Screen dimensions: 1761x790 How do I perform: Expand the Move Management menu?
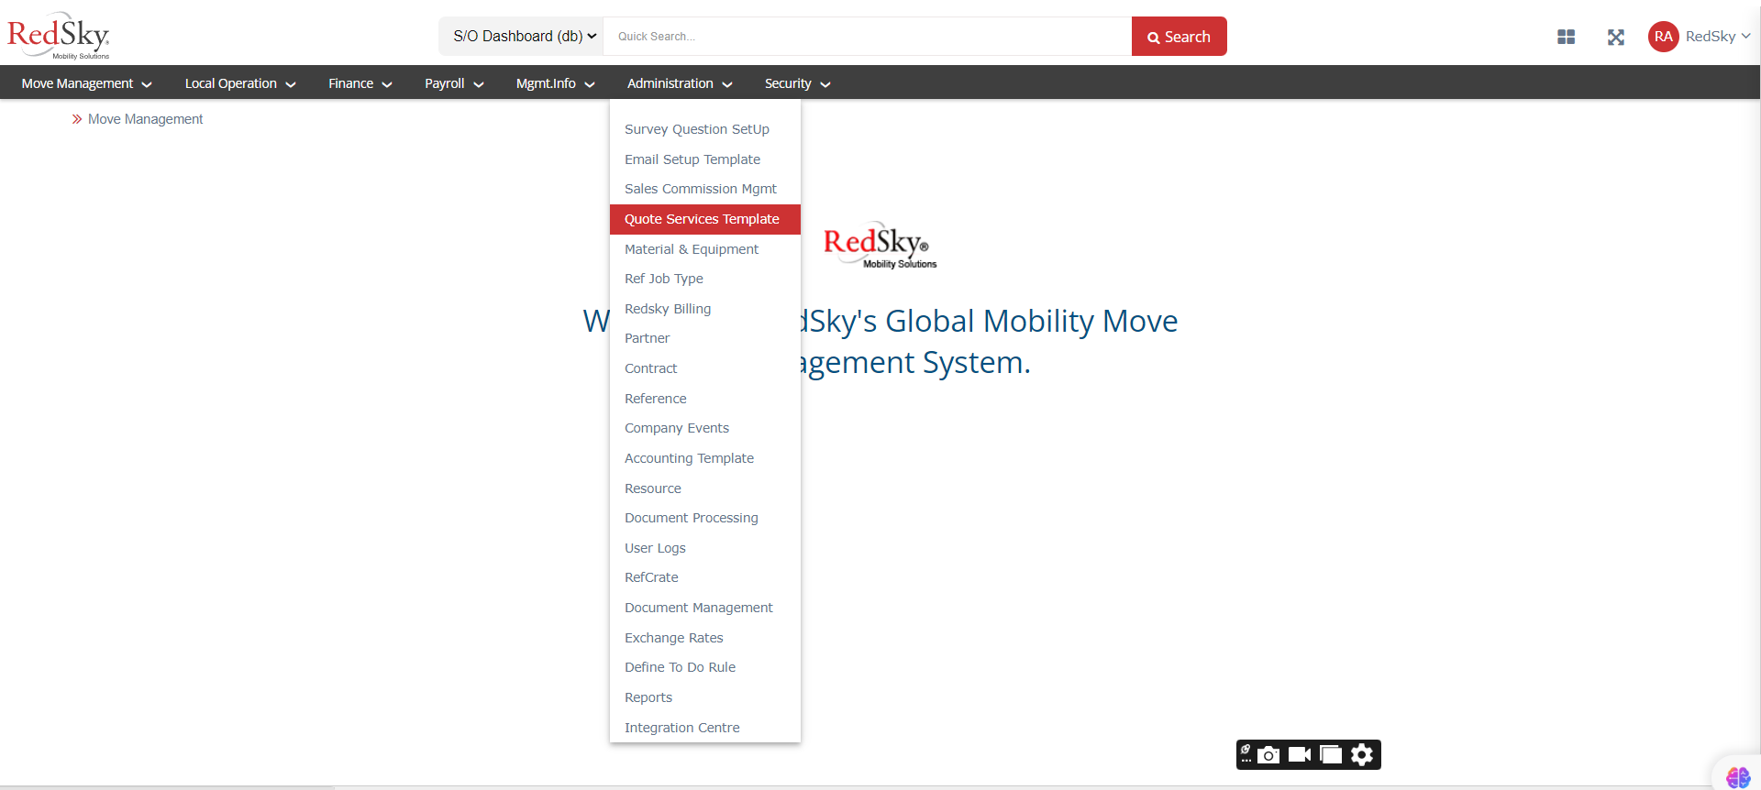pos(86,83)
